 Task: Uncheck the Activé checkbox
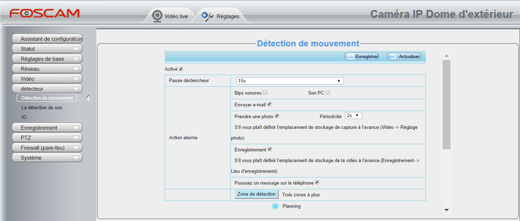click(181, 69)
